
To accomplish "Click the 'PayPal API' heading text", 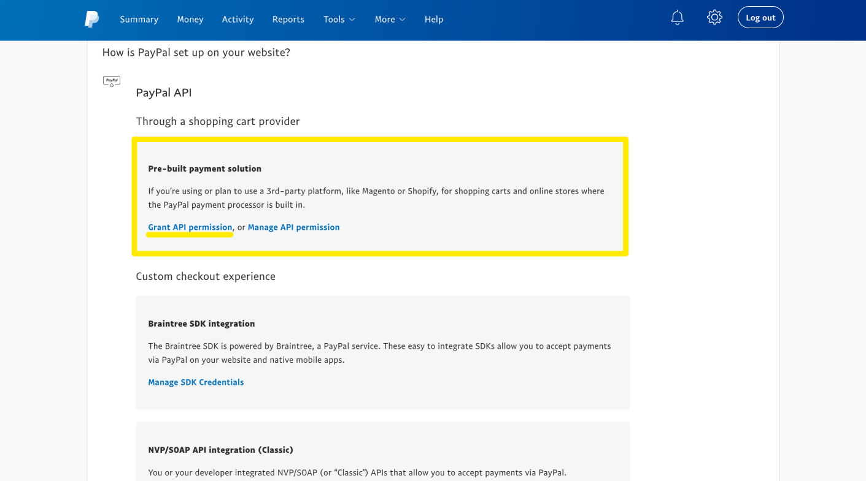I will coord(164,93).
